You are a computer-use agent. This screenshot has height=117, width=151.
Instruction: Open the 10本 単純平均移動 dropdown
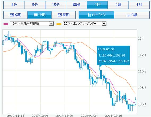pyautogui.click(x=32, y=23)
